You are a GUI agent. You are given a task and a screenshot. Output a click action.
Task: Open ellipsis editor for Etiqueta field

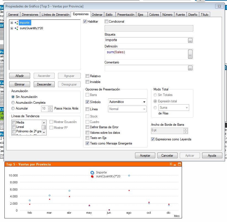click(190, 40)
